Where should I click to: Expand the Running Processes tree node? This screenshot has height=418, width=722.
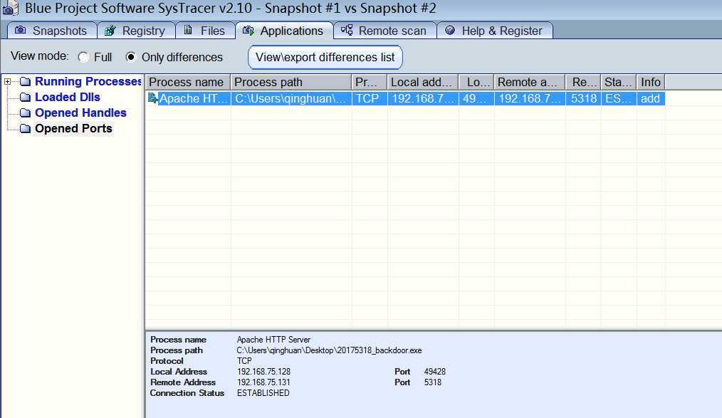tap(7, 82)
